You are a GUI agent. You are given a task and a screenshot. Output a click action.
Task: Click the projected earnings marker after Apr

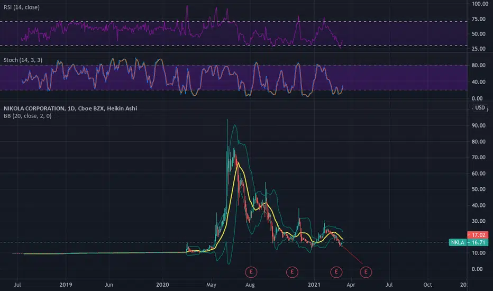pos(366,272)
